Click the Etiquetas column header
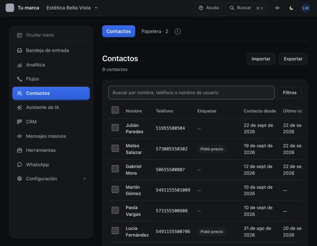 click(x=207, y=111)
